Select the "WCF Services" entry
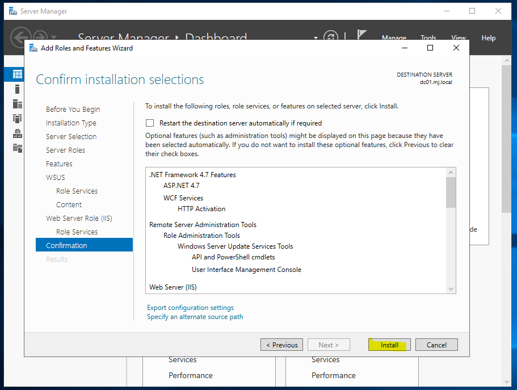Image resolution: width=517 pixels, height=390 pixels. tap(183, 198)
